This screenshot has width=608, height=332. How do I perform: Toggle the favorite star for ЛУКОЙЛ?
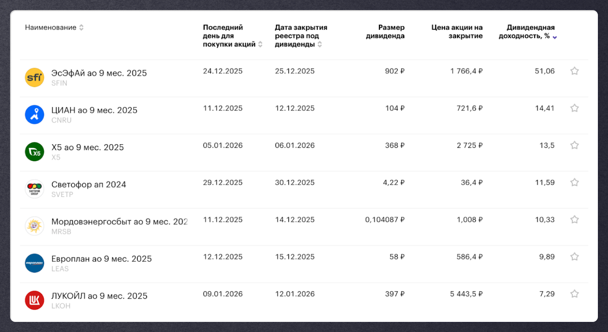click(x=574, y=294)
